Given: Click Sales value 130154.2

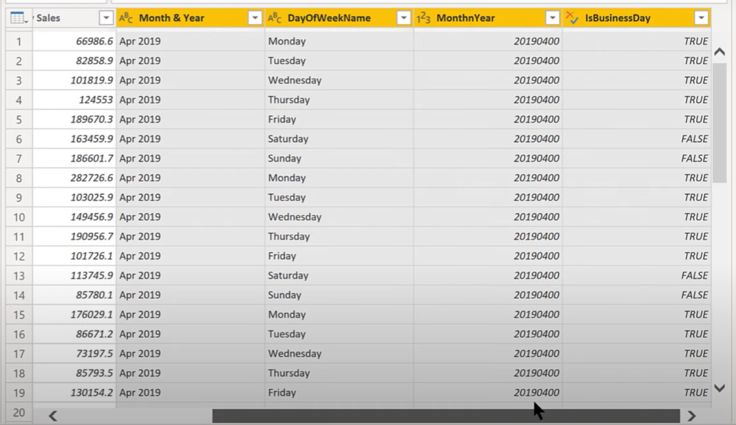Looking at the screenshot, I should tap(92, 393).
